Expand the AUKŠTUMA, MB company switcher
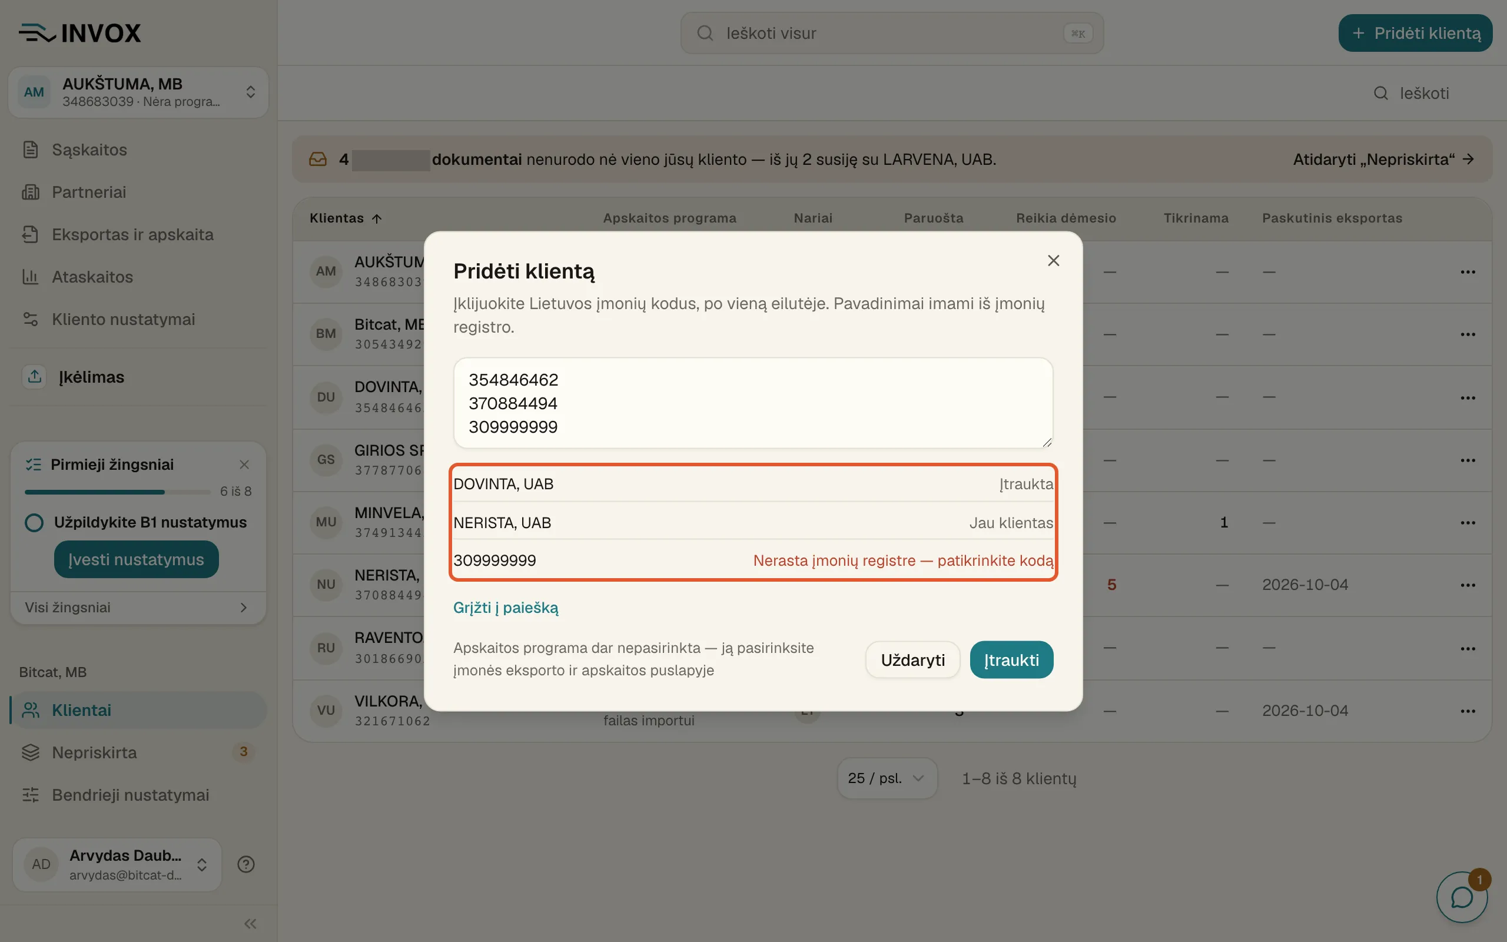The width and height of the screenshot is (1507, 942). (x=138, y=92)
